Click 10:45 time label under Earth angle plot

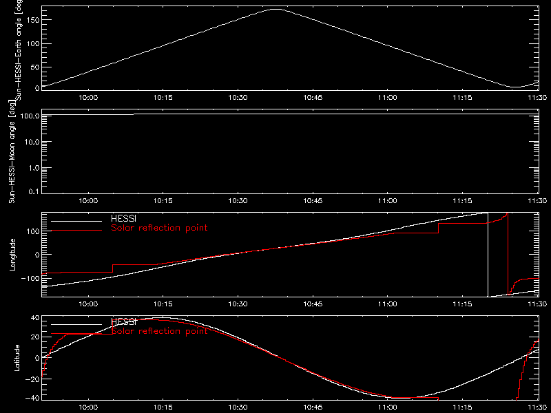click(313, 98)
